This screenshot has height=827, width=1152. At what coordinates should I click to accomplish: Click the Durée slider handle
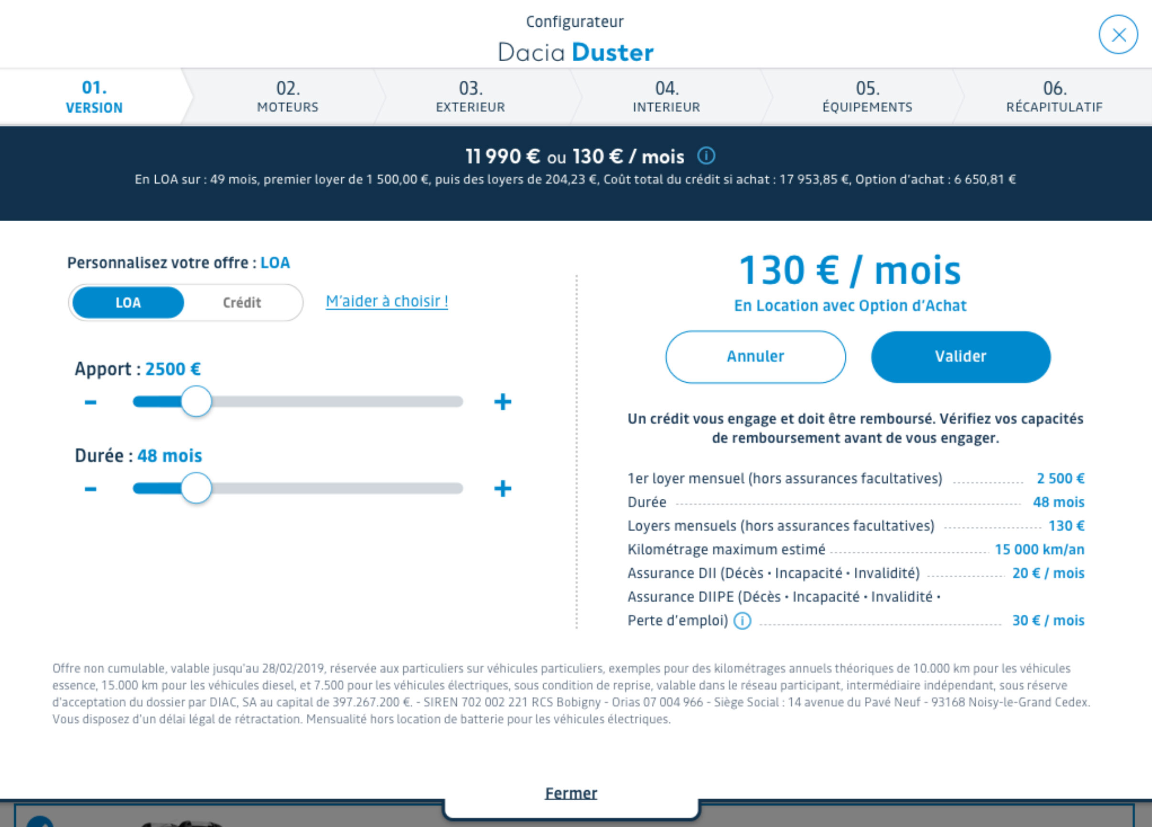pos(196,488)
